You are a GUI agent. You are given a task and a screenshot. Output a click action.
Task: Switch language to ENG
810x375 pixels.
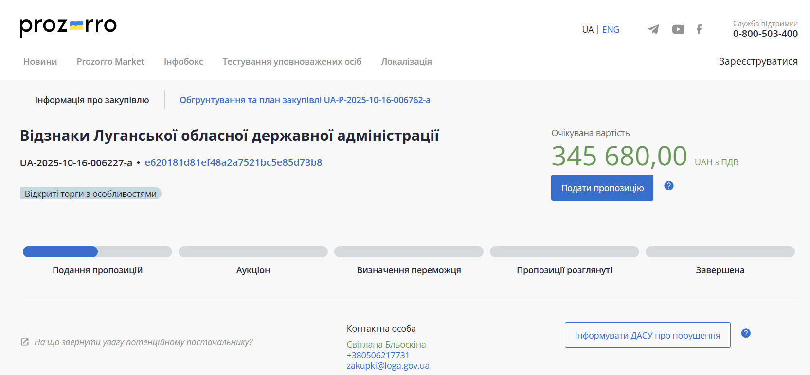611,30
